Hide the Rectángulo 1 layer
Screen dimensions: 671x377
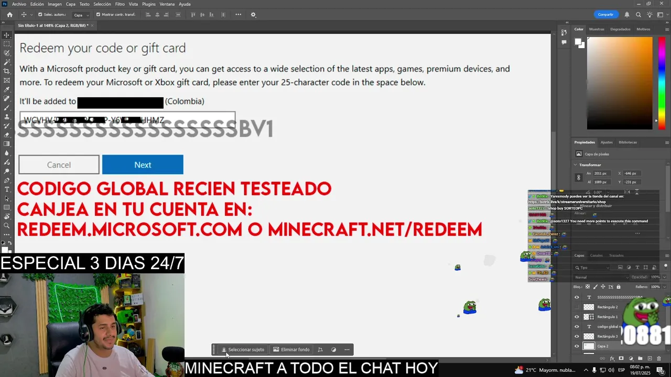(x=577, y=317)
